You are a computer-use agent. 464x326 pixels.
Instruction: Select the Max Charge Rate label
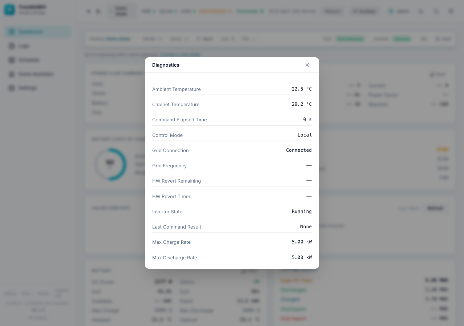[x=171, y=242]
